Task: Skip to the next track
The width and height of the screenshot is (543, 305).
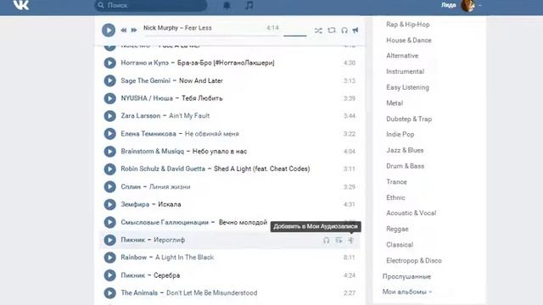Action: coord(134,30)
